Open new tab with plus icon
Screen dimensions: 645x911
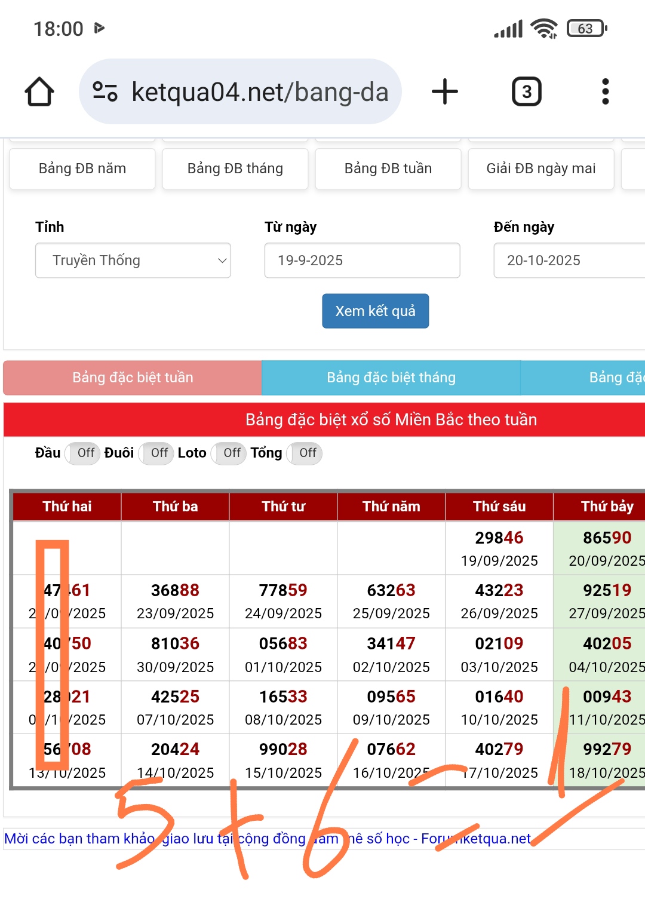tap(444, 92)
